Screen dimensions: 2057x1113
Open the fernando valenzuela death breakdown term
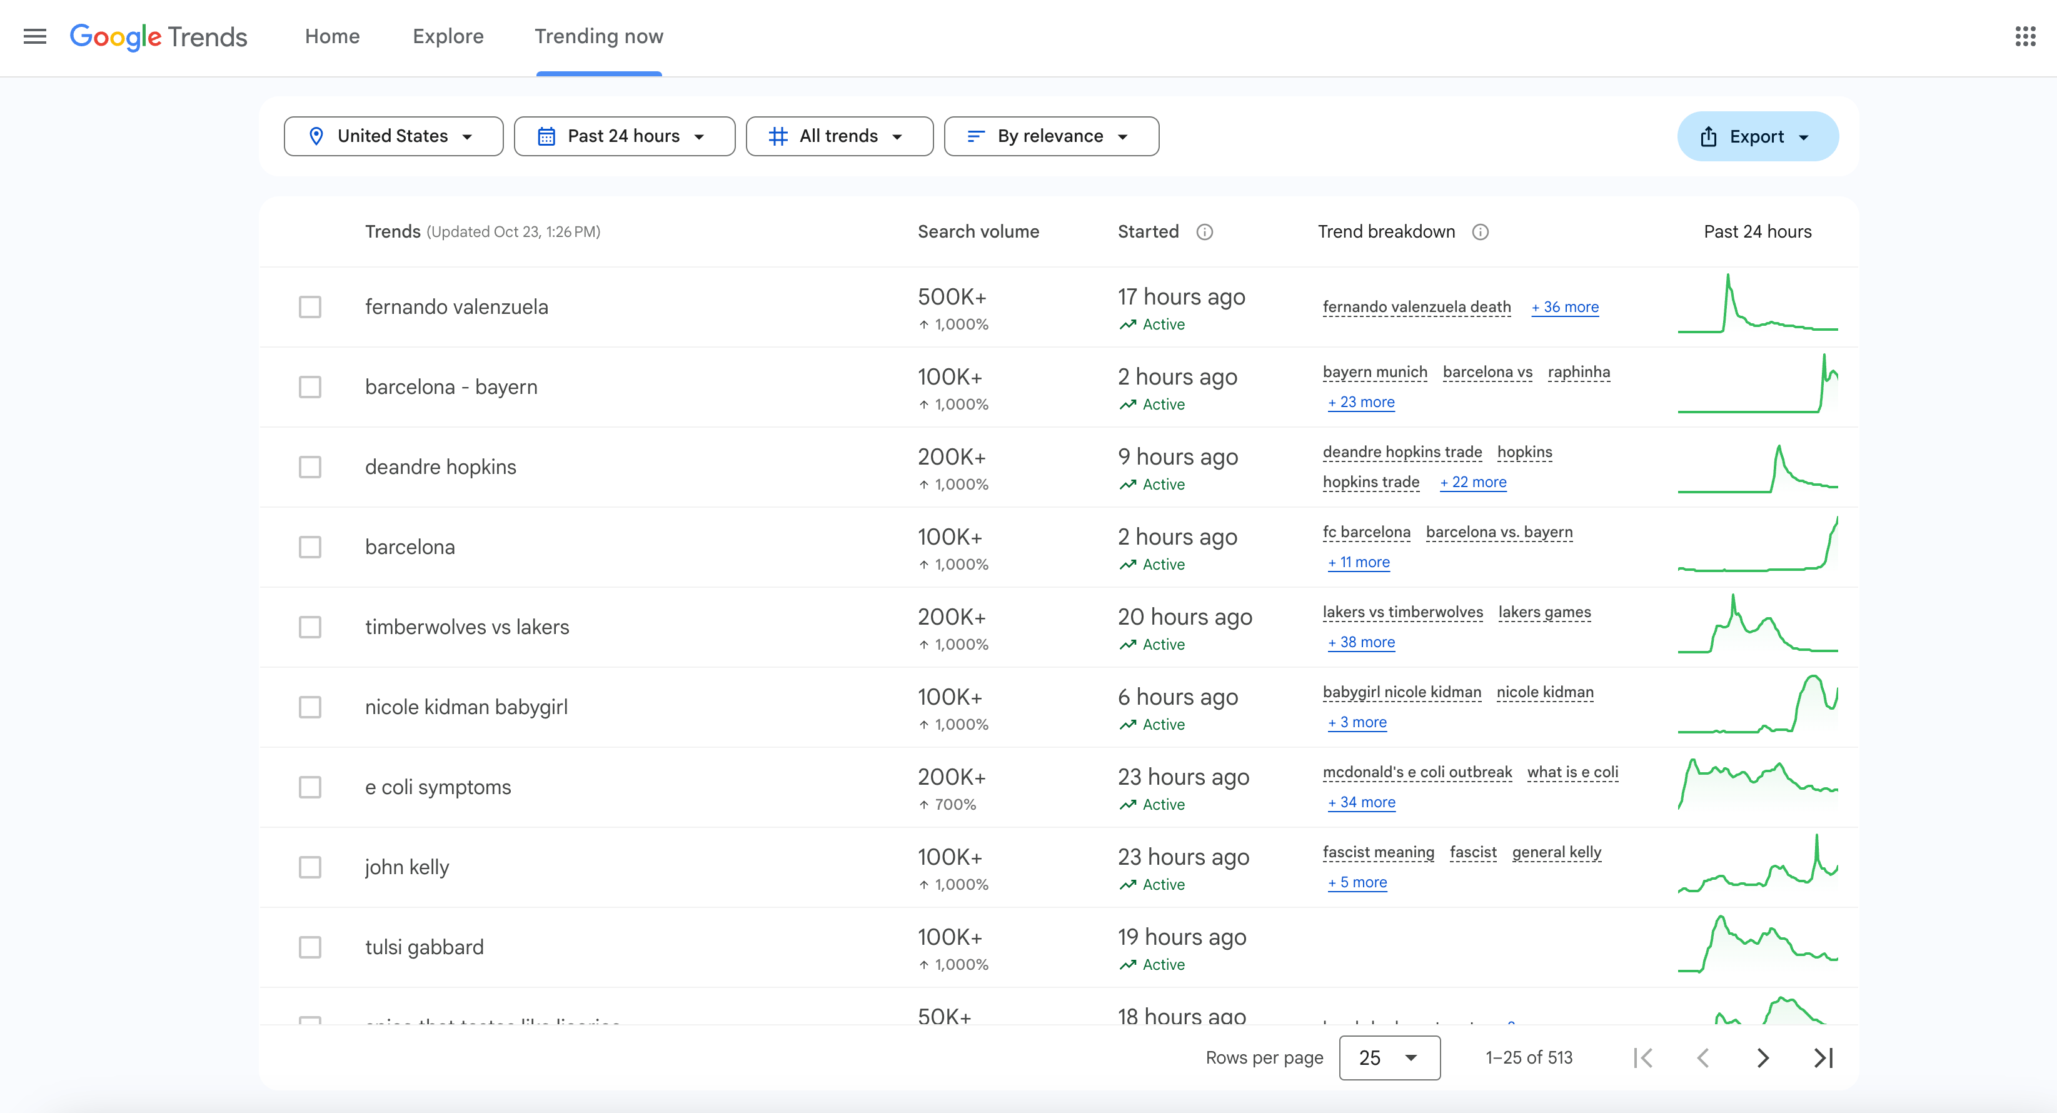coord(1417,308)
